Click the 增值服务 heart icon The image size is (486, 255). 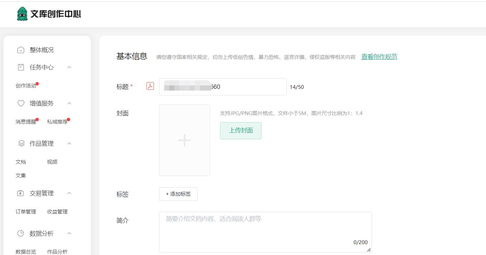pyautogui.click(x=21, y=103)
